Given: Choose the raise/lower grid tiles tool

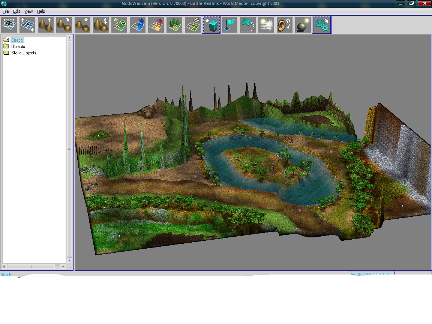Looking at the screenshot, I should tap(27, 25).
